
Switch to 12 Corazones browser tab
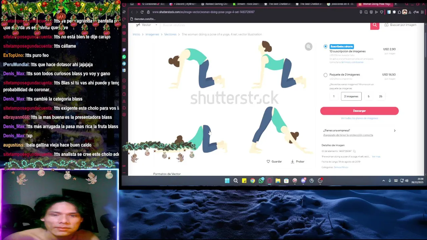pos(151,4)
